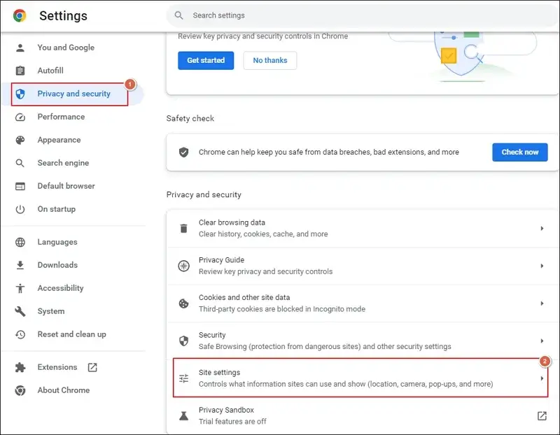This screenshot has width=560, height=435.
Task: Click the flask icon for Privacy Sandbox
Action: [183, 415]
